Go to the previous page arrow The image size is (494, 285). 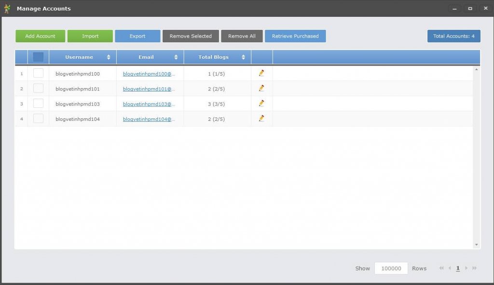click(x=450, y=268)
